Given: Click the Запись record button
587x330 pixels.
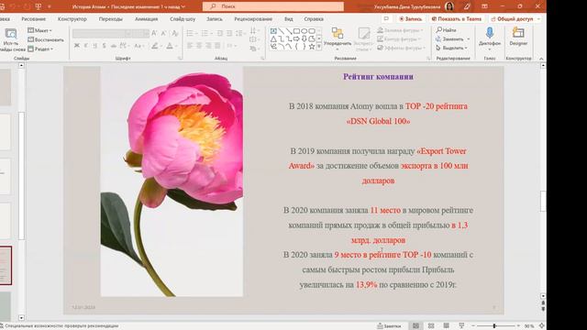Looking at the screenshot, I should pos(410,18).
